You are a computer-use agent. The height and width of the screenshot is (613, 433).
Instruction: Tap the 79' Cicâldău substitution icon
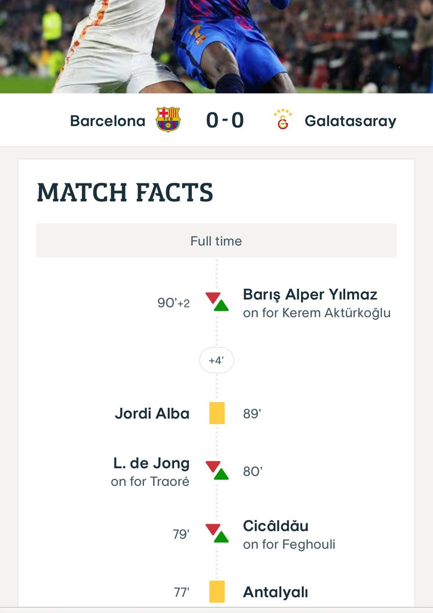click(x=216, y=533)
